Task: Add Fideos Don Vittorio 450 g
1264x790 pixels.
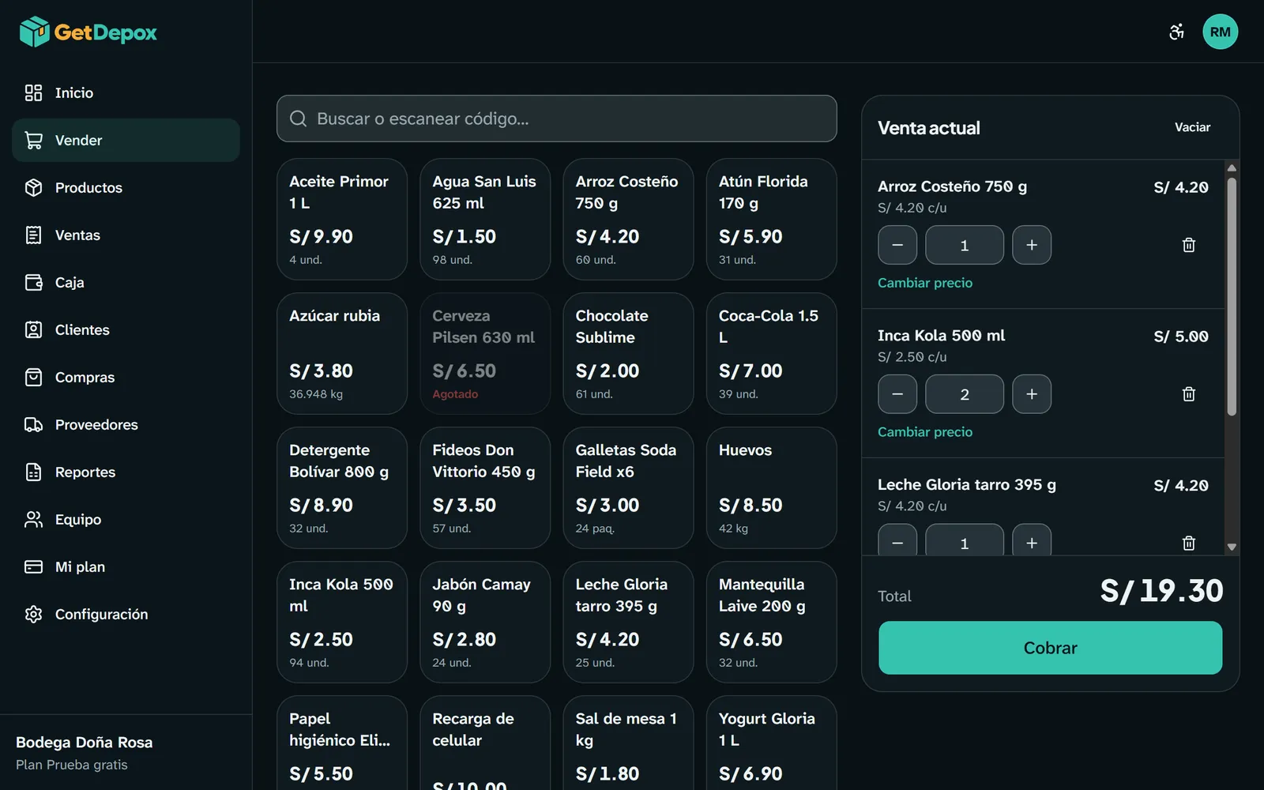Action: click(485, 488)
